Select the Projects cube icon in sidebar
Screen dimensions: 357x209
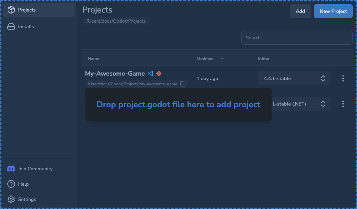(10, 10)
